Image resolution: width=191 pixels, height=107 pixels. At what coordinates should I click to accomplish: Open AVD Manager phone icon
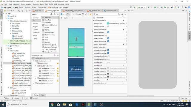[175, 7]
